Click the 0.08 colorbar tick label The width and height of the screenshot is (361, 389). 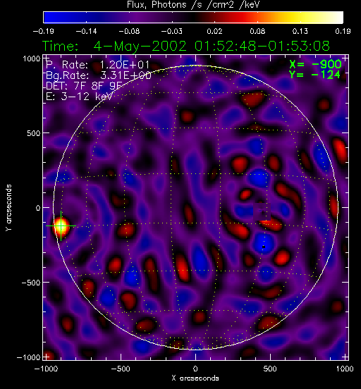pos(257,31)
